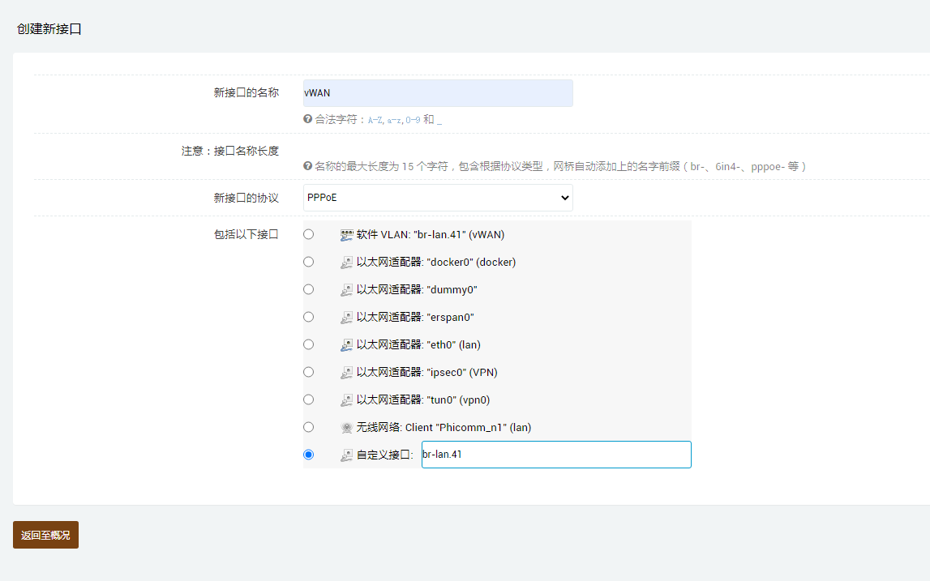Open the 新接口的协议 PPPoE dropdown
Image resolution: width=930 pixels, height=581 pixels.
click(x=438, y=198)
